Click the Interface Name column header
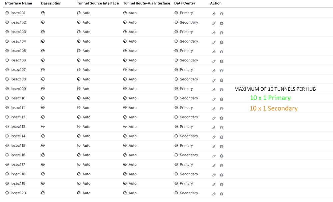Viewport: 333px width, 202px height. pos(18,3)
